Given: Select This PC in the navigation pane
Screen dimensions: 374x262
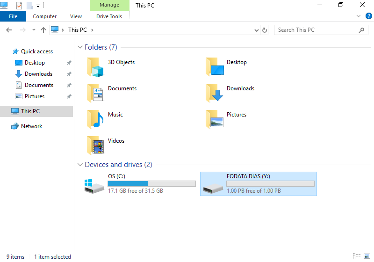Looking at the screenshot, I should click(36, 111).
